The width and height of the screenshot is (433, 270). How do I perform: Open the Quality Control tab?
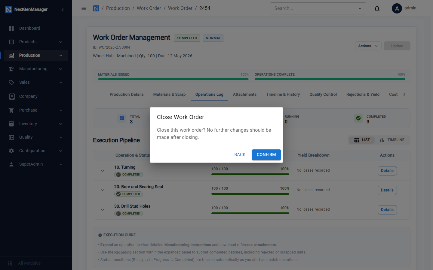click(x=323, y=94)
